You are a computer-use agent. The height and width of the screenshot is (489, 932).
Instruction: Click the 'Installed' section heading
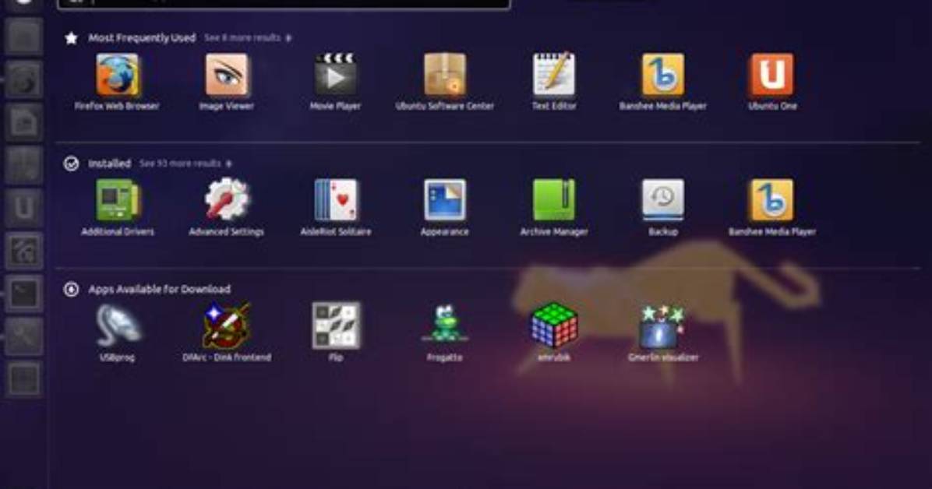(109, 164)
